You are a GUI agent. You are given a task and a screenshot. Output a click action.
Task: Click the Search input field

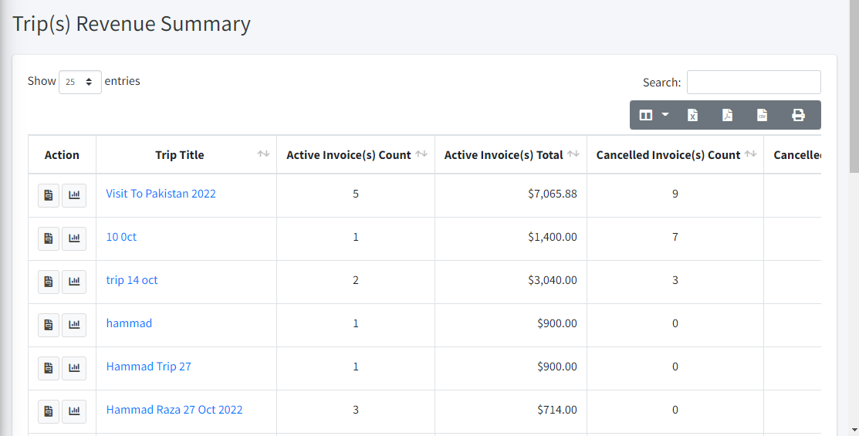tap(753, 83)
